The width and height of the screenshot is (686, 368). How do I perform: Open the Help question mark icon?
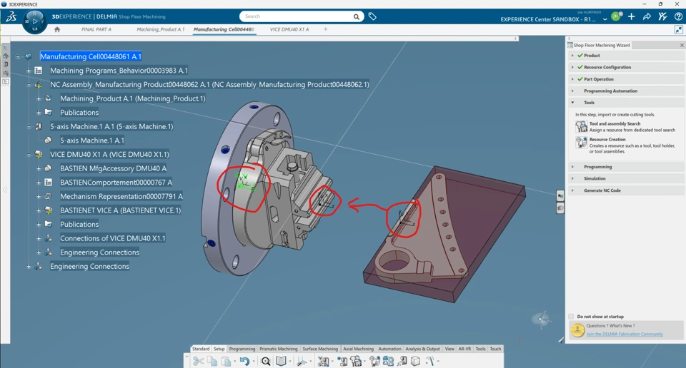[x=678, y=16]
